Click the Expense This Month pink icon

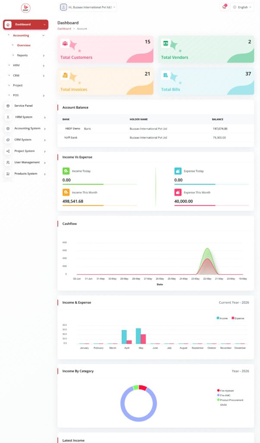(x=178, y=193)
